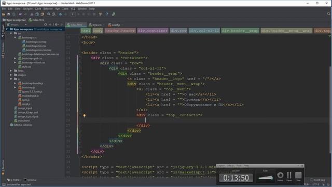Open the File menu
The height and width of the screenshot is (187, 332).
pos(4,9)
